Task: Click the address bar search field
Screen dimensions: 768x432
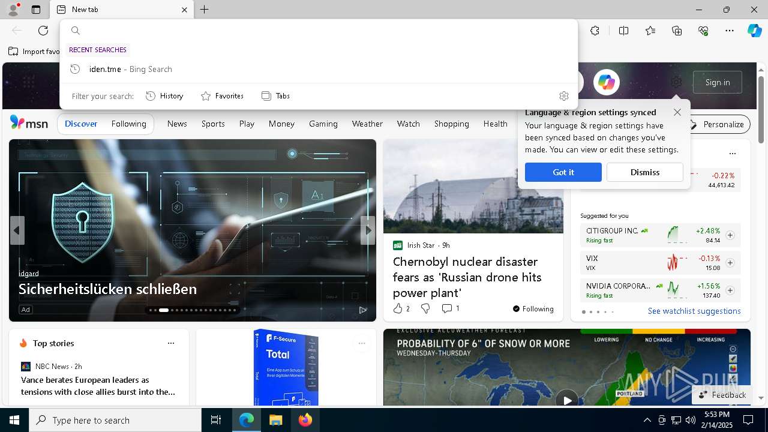Action: point(319,31)
